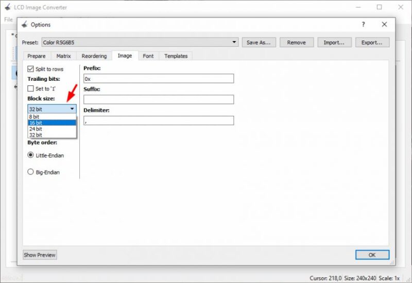Image resolution: width=412 pixels, height=283 pixels.
Task: Switch to the Font tab
Action: [148, 56]
